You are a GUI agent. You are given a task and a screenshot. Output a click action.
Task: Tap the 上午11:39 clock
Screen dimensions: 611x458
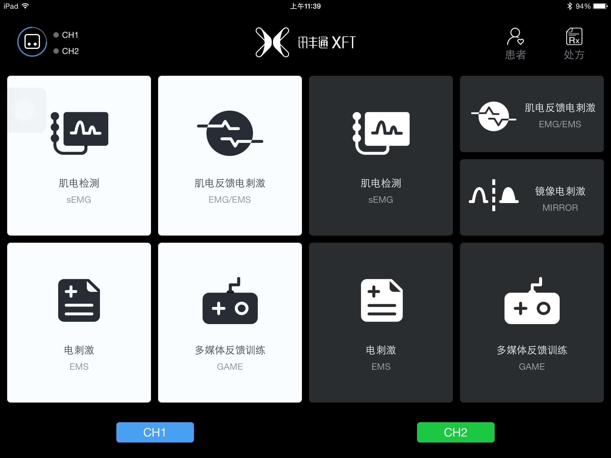pyautogui.click(x=305, y=6)
